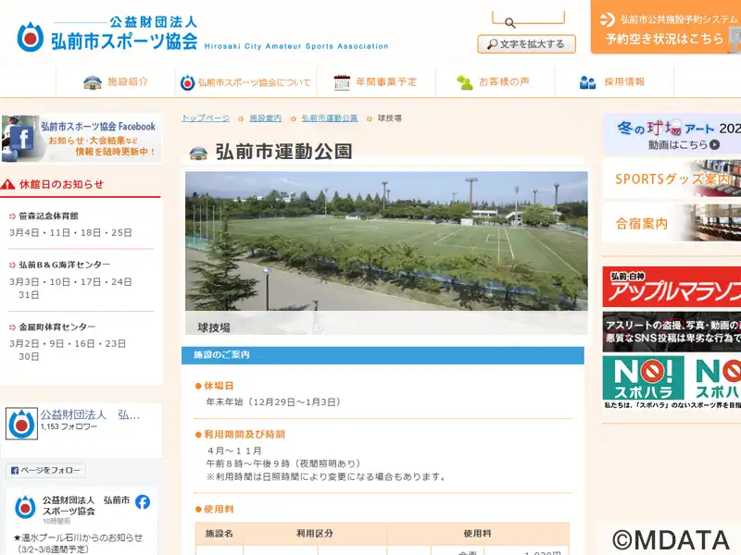Image resolution: width=741 pixels, height=555 pixels.
Task: Open 施設案内 breadcrumb link
Action: [x=266, y=118]
